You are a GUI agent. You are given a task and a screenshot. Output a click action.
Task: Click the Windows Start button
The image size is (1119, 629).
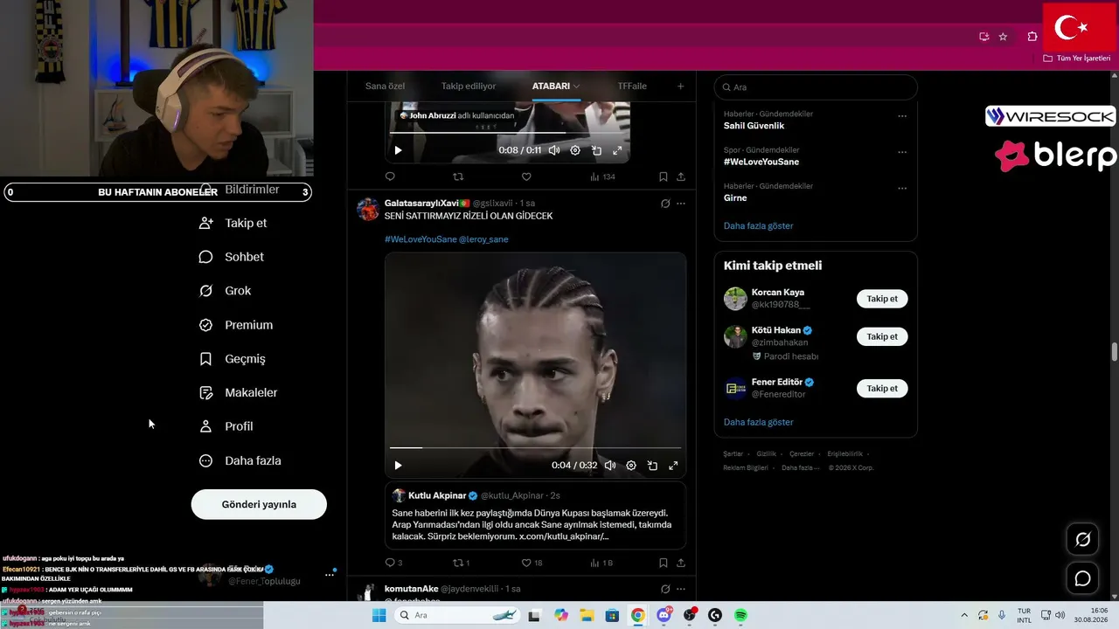(379, 616)
